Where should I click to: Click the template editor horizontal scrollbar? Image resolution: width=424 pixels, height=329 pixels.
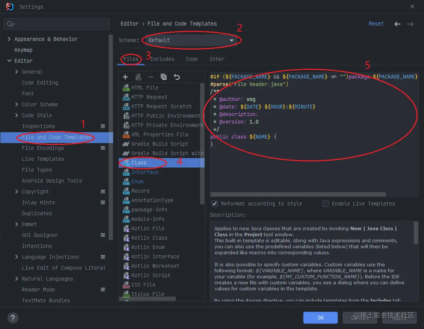298,194
